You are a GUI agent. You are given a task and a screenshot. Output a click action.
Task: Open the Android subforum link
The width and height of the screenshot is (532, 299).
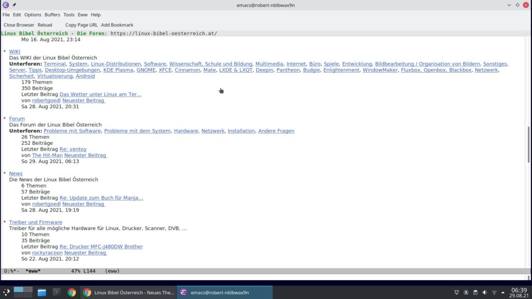85,76
